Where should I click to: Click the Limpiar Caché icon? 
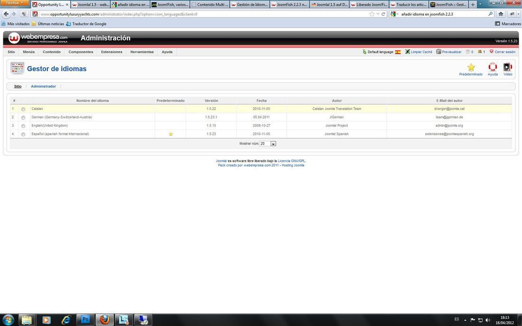click(408, 52)
